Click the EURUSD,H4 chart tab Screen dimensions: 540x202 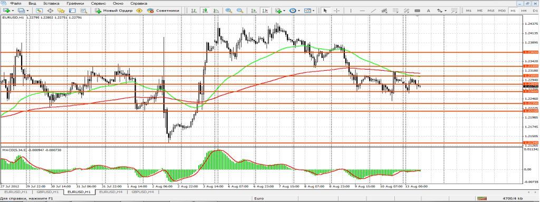pos(110,191)
